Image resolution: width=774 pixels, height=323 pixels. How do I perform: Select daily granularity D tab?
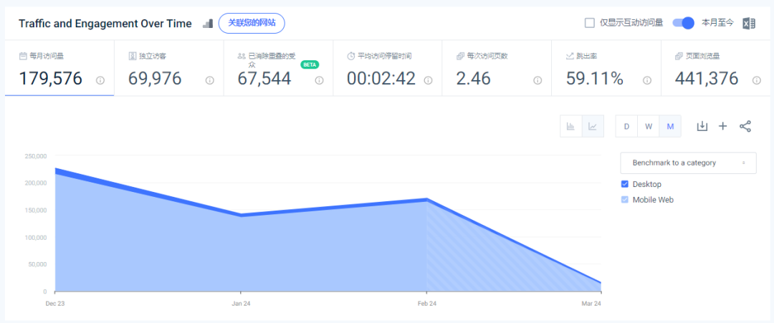click(x=626, y=126)
